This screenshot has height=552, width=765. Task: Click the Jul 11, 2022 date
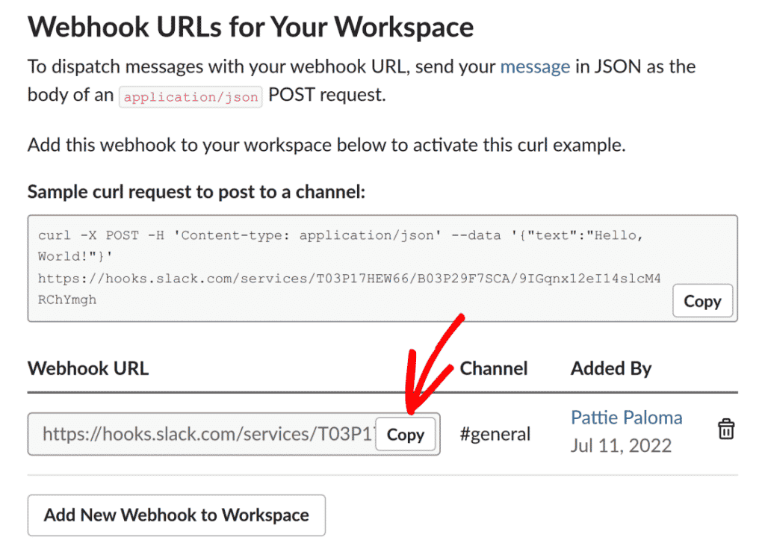pos(621,446)
